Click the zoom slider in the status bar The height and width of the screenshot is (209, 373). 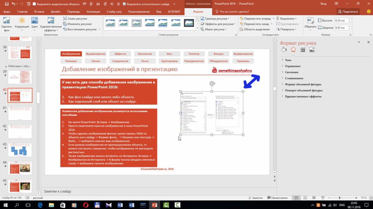(339, 198)
